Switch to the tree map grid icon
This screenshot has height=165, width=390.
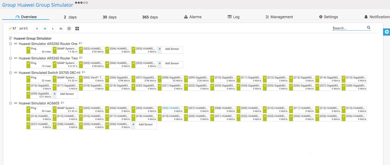[77, 28]
